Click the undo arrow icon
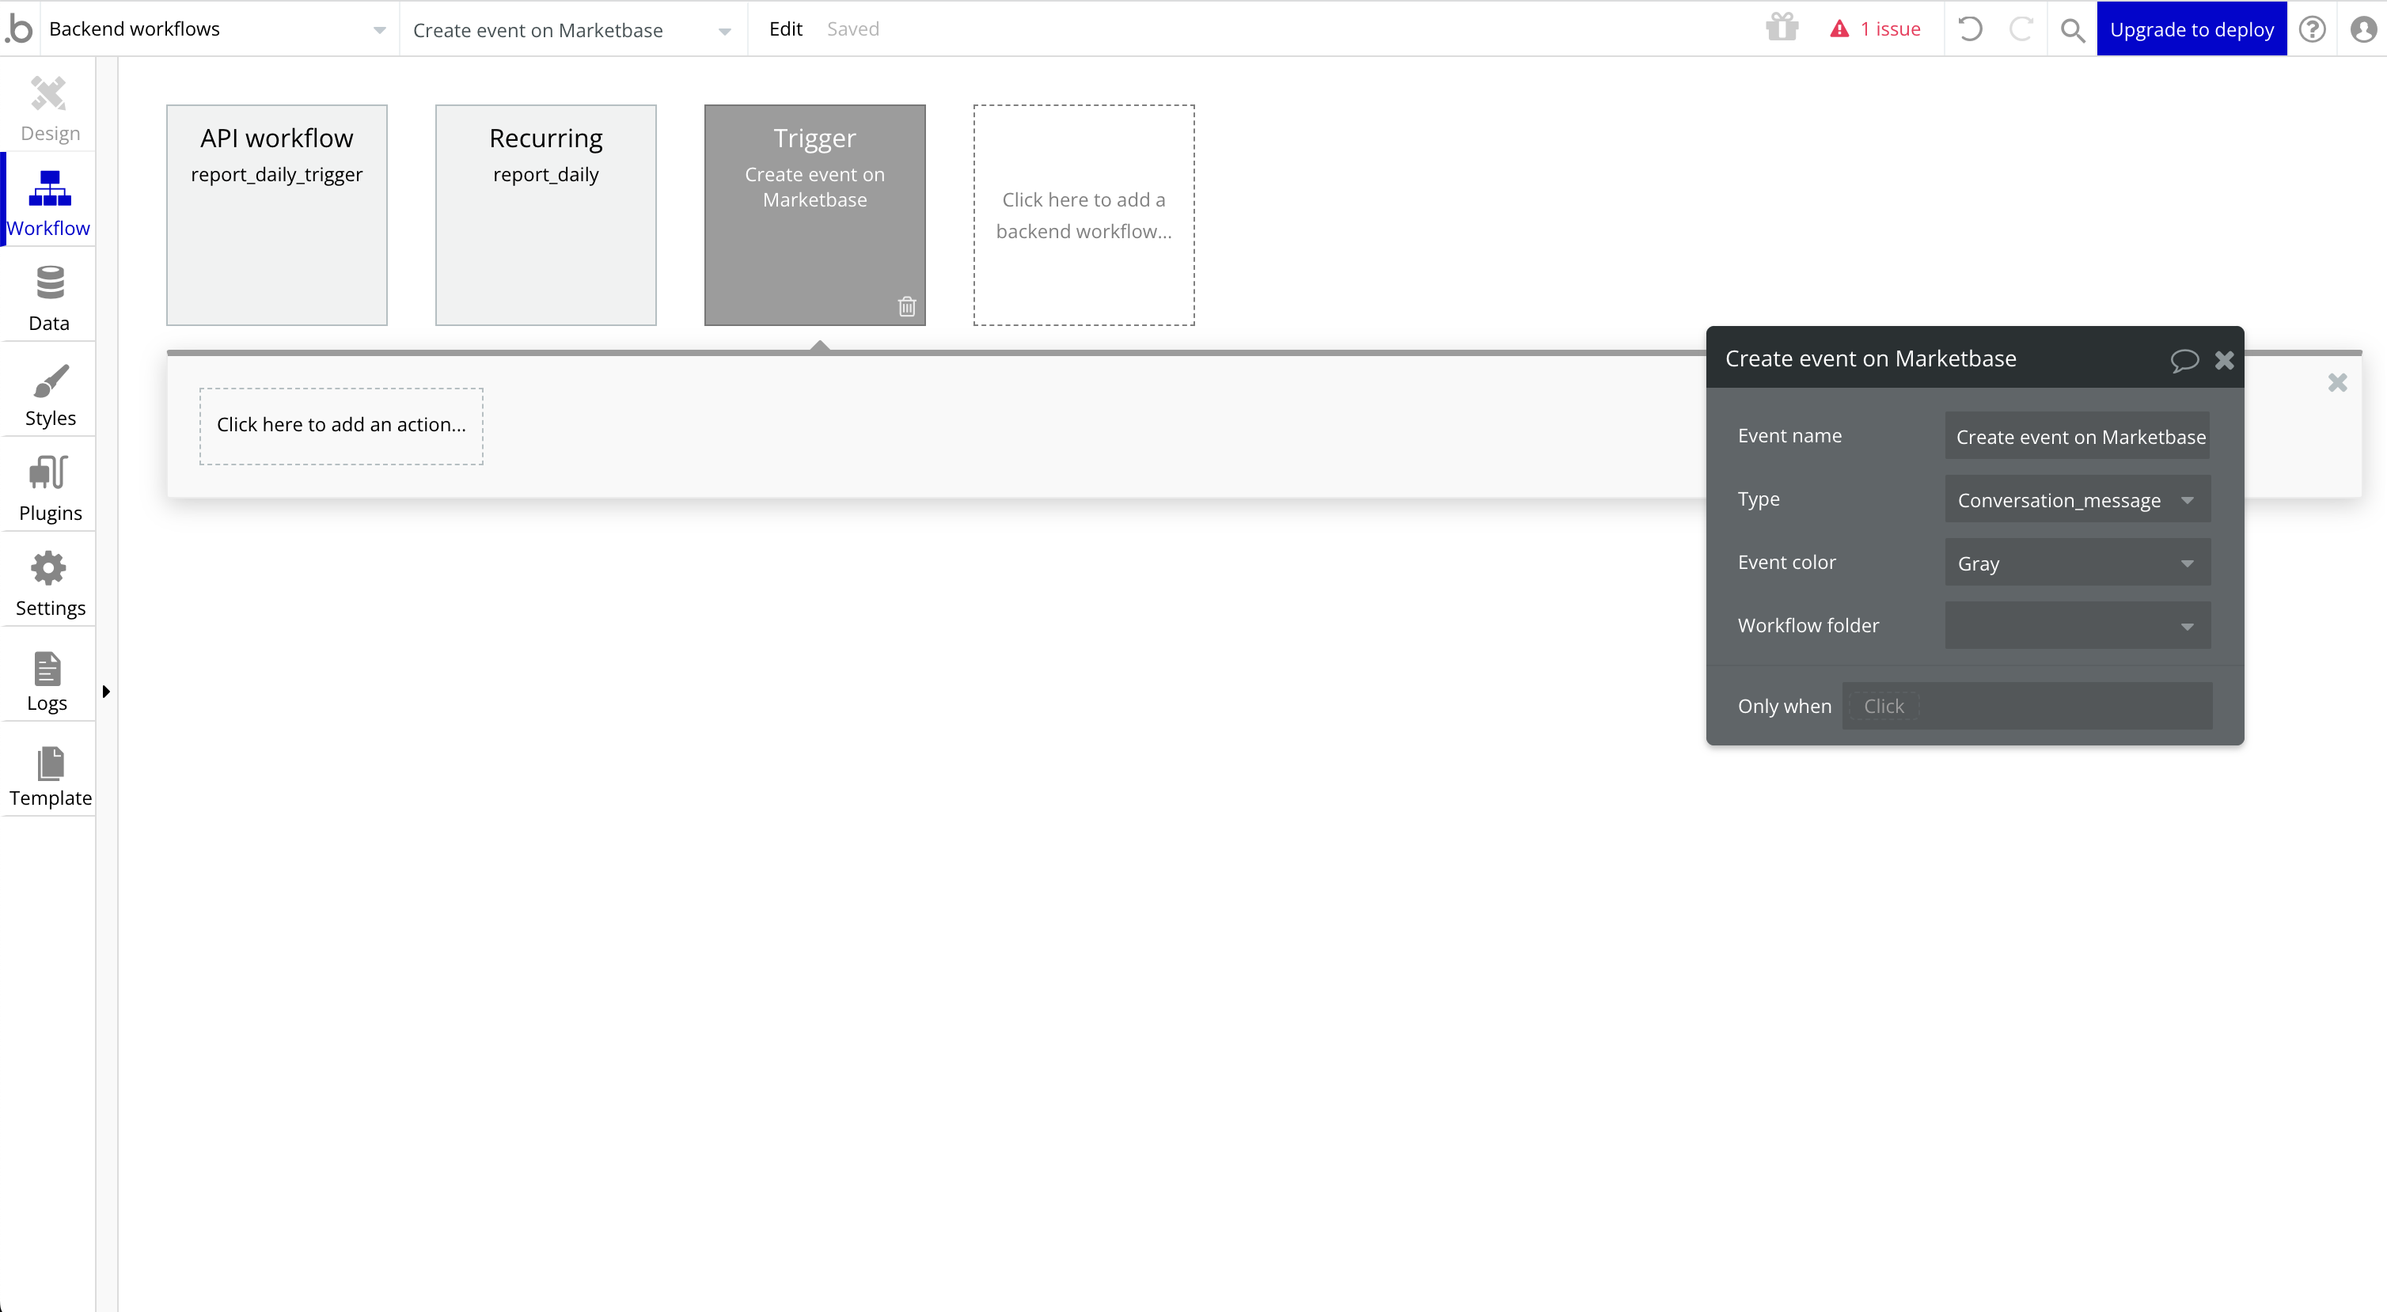The height and width of the screenshot is (1312, 2387). [1970, 29]
